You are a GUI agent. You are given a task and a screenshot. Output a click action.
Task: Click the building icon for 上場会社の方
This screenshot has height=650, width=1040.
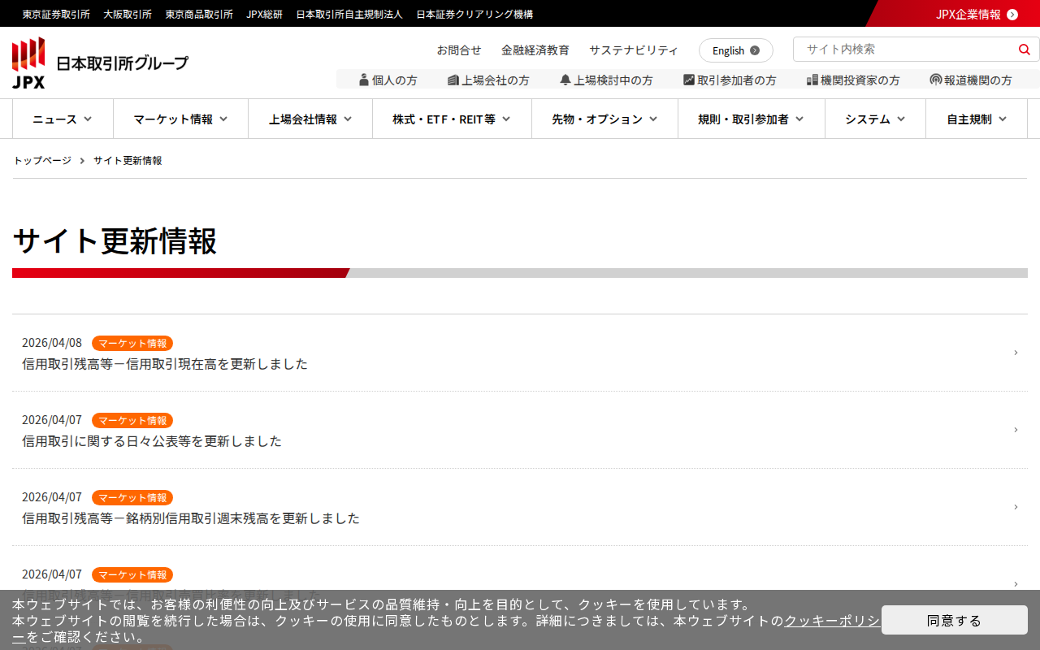click(453, 80)
